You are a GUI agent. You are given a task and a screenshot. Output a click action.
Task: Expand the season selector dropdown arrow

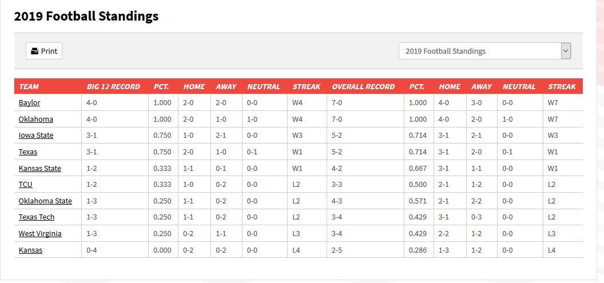click(x=566, y=51)
